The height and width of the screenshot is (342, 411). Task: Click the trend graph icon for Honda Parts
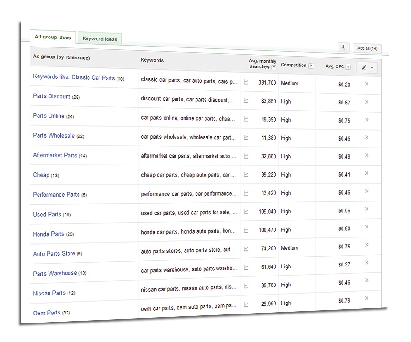(245, 230)
